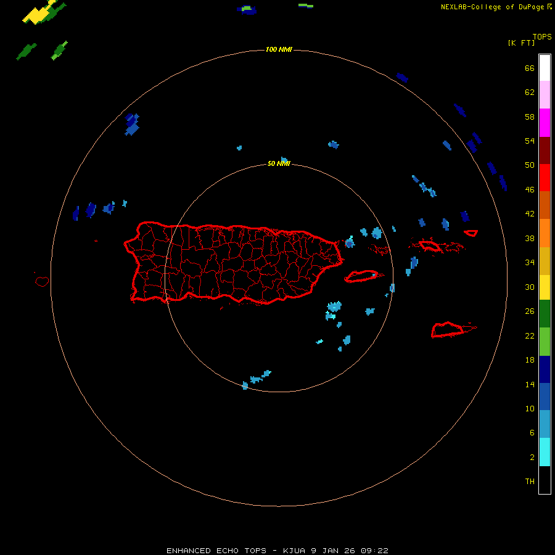Click the legend value '46'
Viewport: 555px width, 555px height.
[x=530, y=189]
